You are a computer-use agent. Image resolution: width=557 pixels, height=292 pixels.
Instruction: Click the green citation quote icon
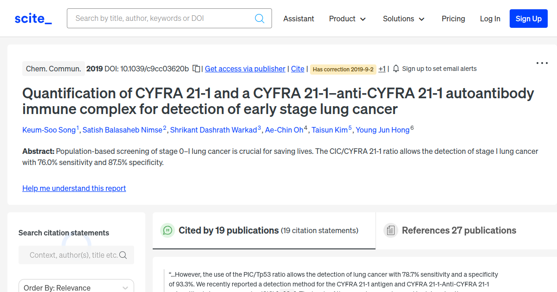click(168, 230)
